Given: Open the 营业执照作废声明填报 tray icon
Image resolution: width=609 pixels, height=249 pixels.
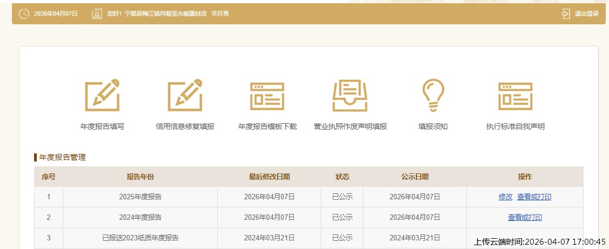Looking at the screenshot, I should pyautogui.click(x=350, y=96).
